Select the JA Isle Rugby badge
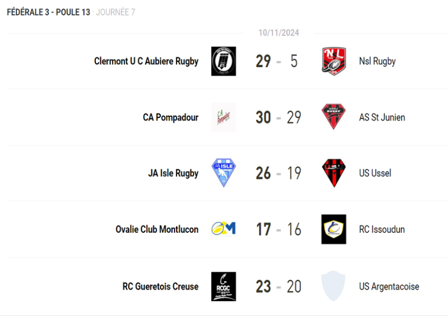This screenshot has height=316, width=448. (223, 173)
